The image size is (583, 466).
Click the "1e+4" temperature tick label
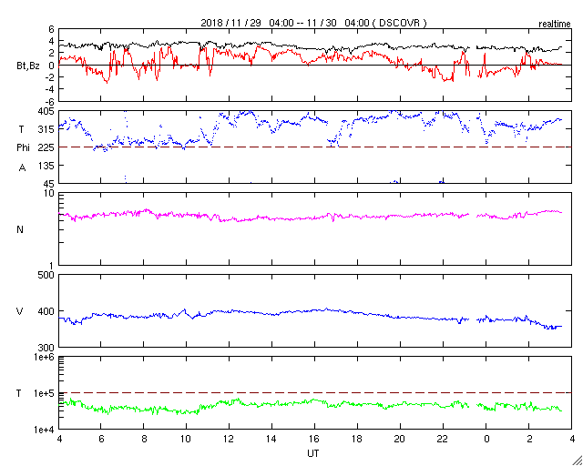(x=44, y=430)
